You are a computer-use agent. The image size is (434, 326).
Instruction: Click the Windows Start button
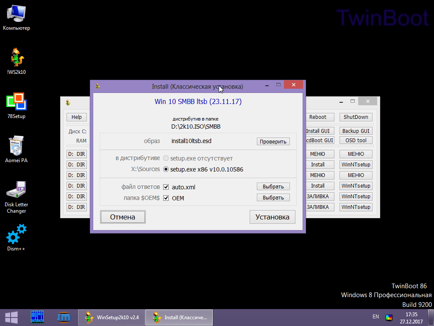(11, 317)
